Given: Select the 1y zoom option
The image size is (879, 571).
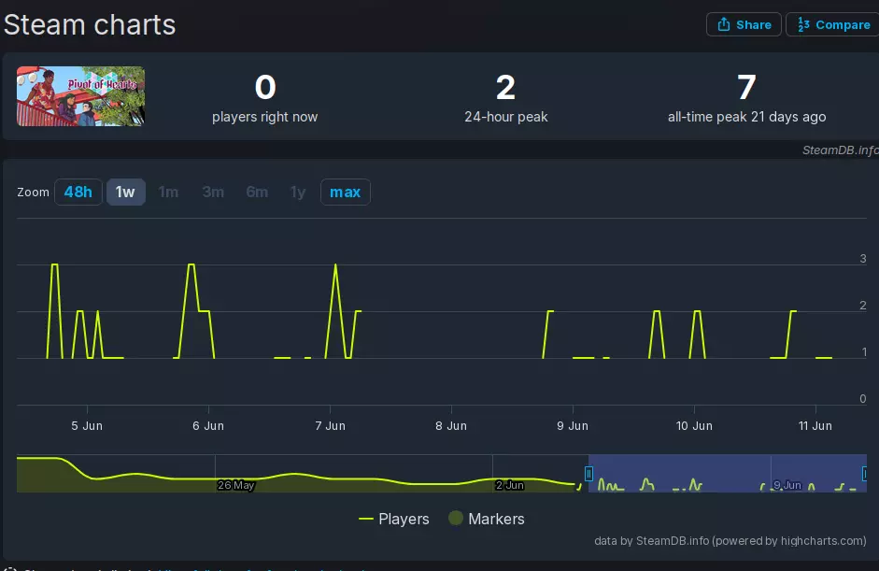Looking at the screenshot, I should click(x=298, y=192).
